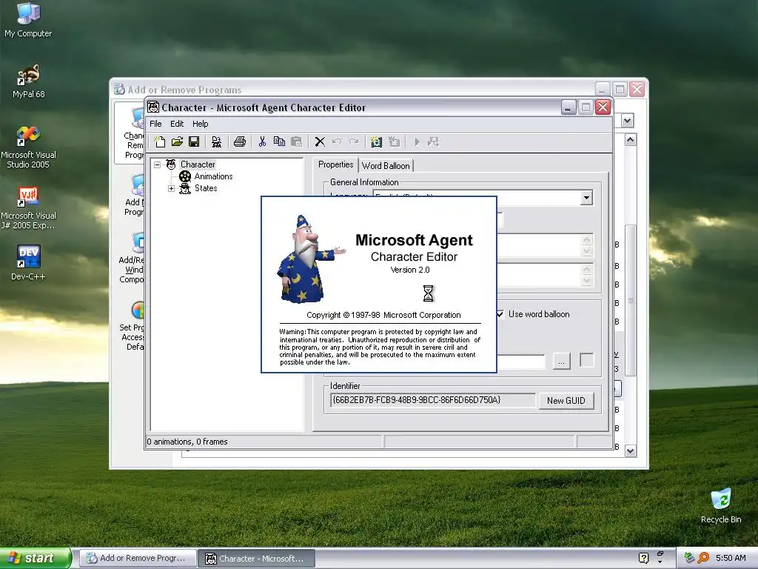Collapse the Character tree node
This screenshot has height=569, width=758.
click(x=157, y=165)
